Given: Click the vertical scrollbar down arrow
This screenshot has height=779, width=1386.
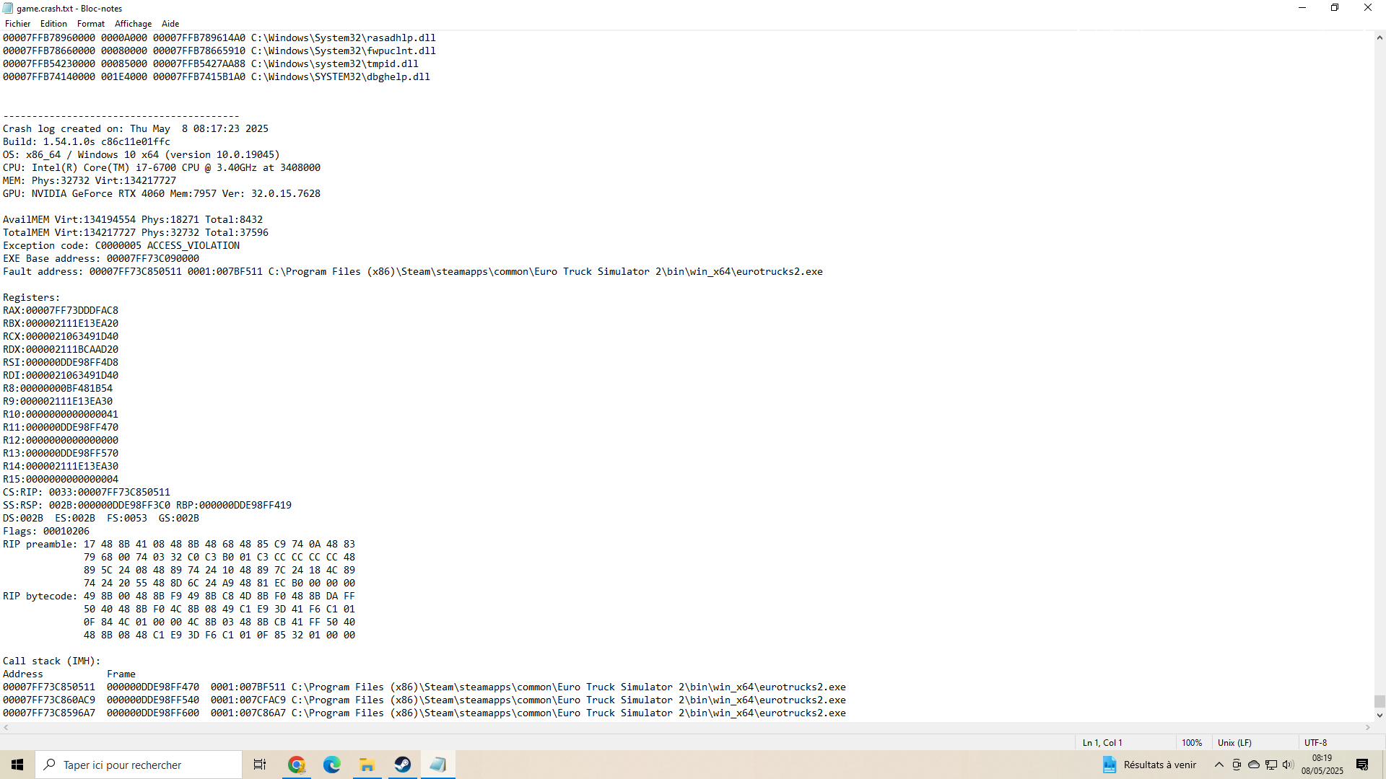Looking at the screenshot, I should coord(1380,716).
